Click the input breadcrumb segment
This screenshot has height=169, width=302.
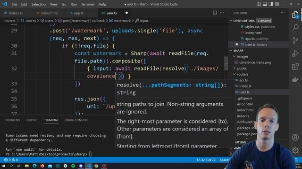142,21
